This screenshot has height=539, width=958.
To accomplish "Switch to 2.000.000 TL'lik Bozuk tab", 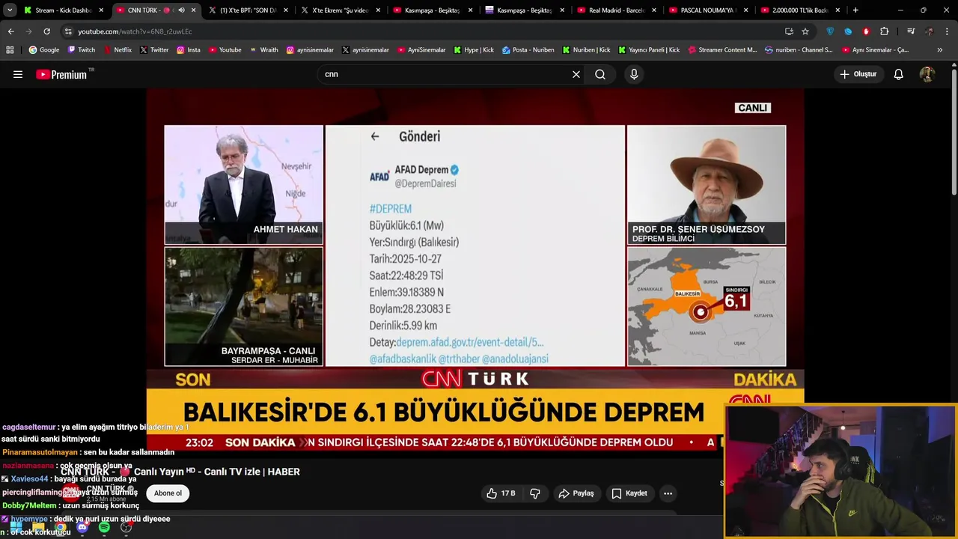I will click(x=800, y=10).
